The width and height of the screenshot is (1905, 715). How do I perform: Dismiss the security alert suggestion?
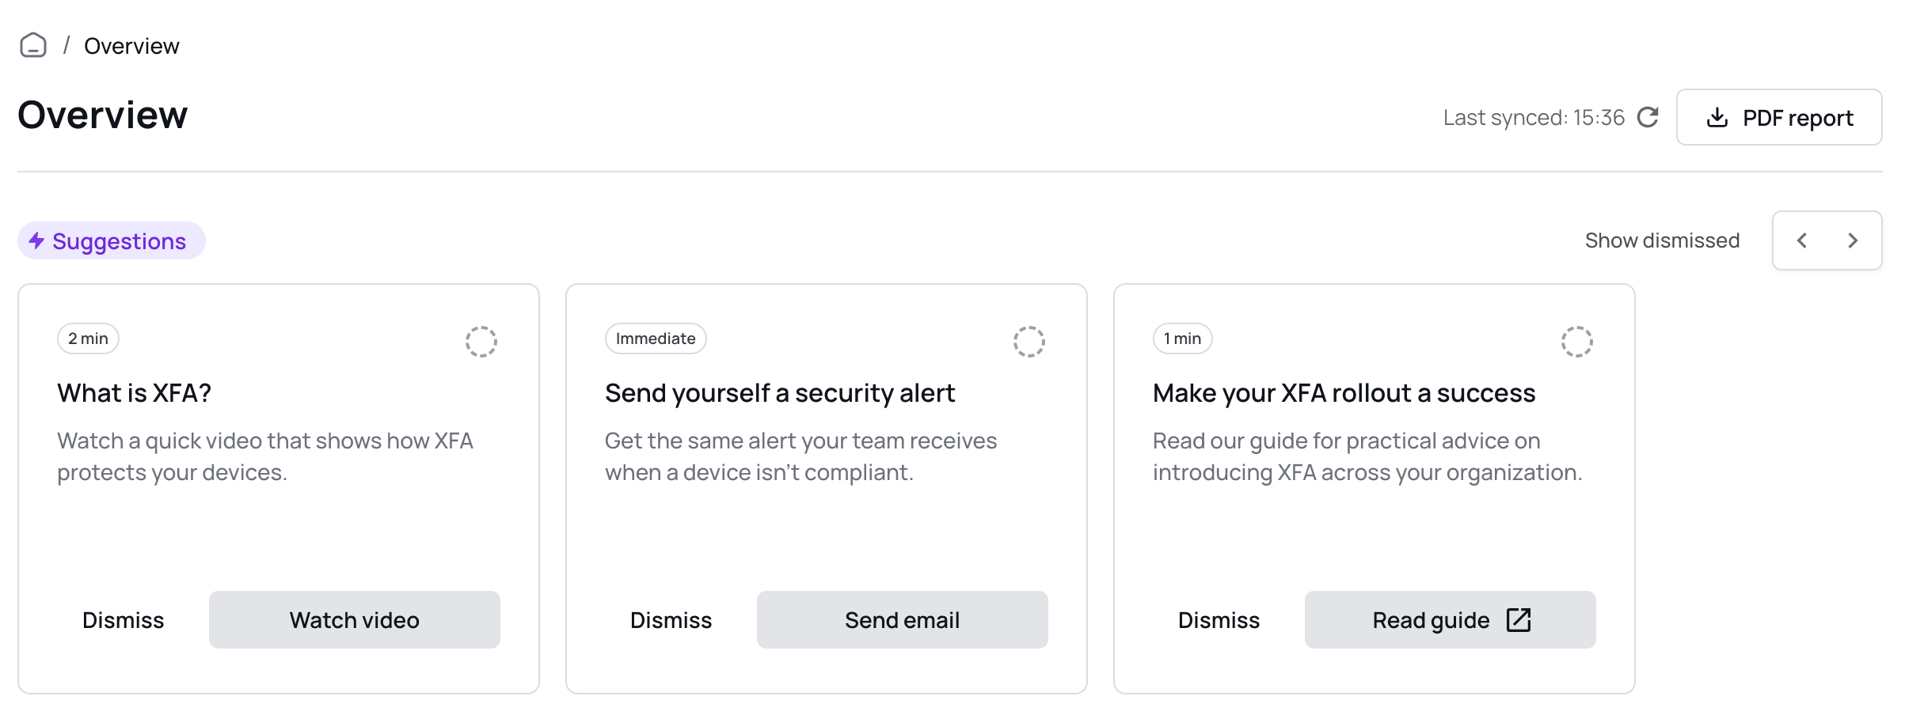pyautogui.click(x=671, y=620)
